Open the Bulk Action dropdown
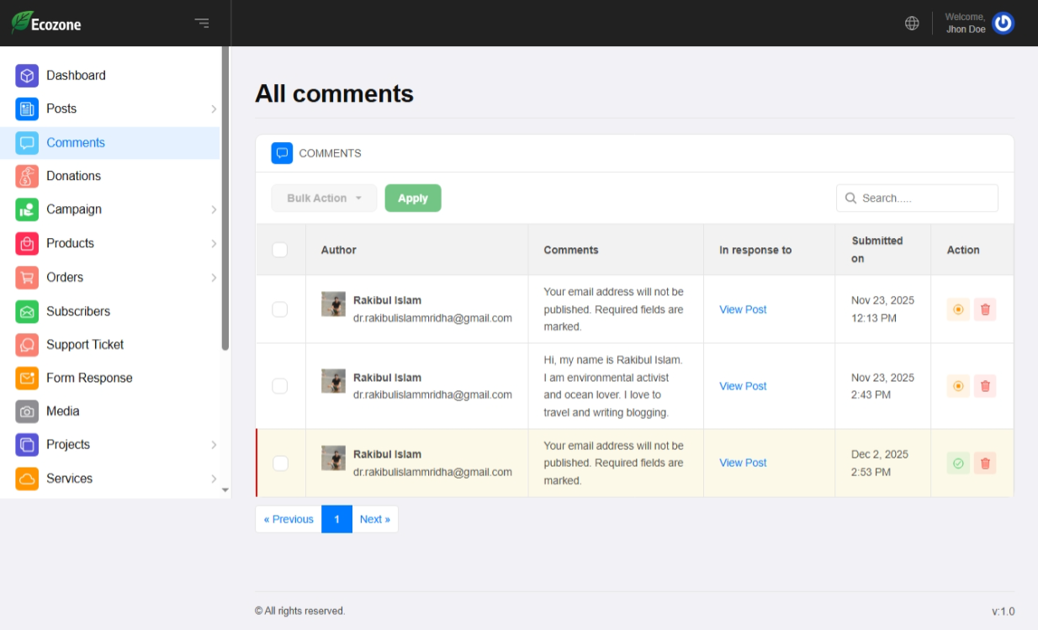 (324, 199)
